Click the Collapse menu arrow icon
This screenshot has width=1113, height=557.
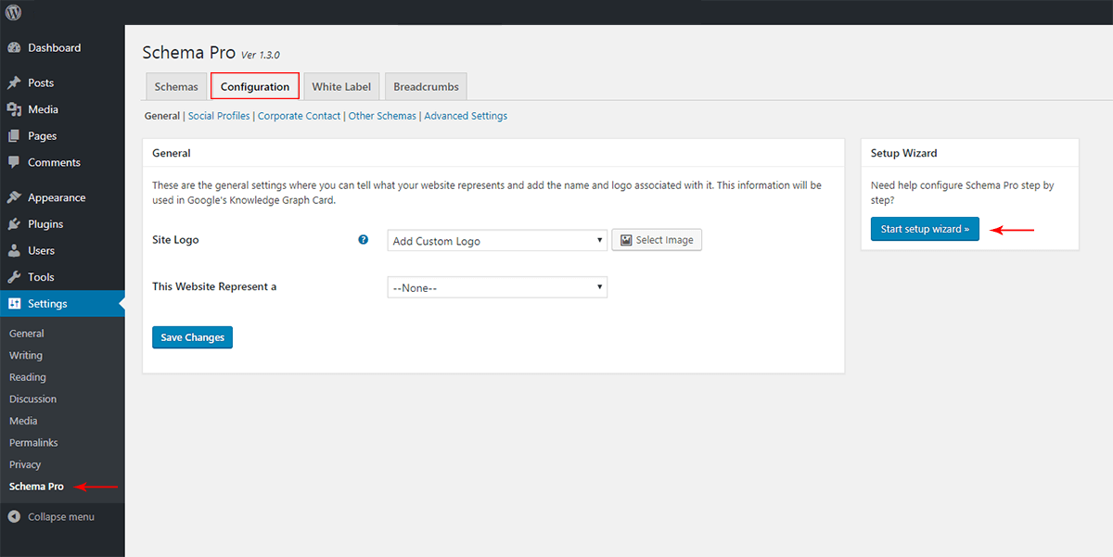[x=14, y=517]
